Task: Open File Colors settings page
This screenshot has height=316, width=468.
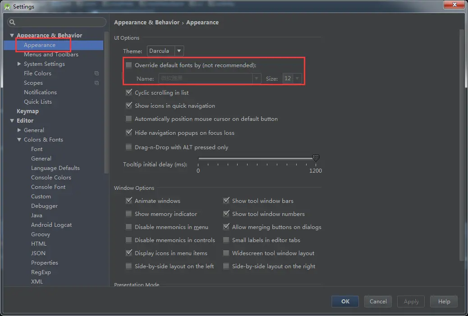Action: pyautogui.click(x=37, y=73)
